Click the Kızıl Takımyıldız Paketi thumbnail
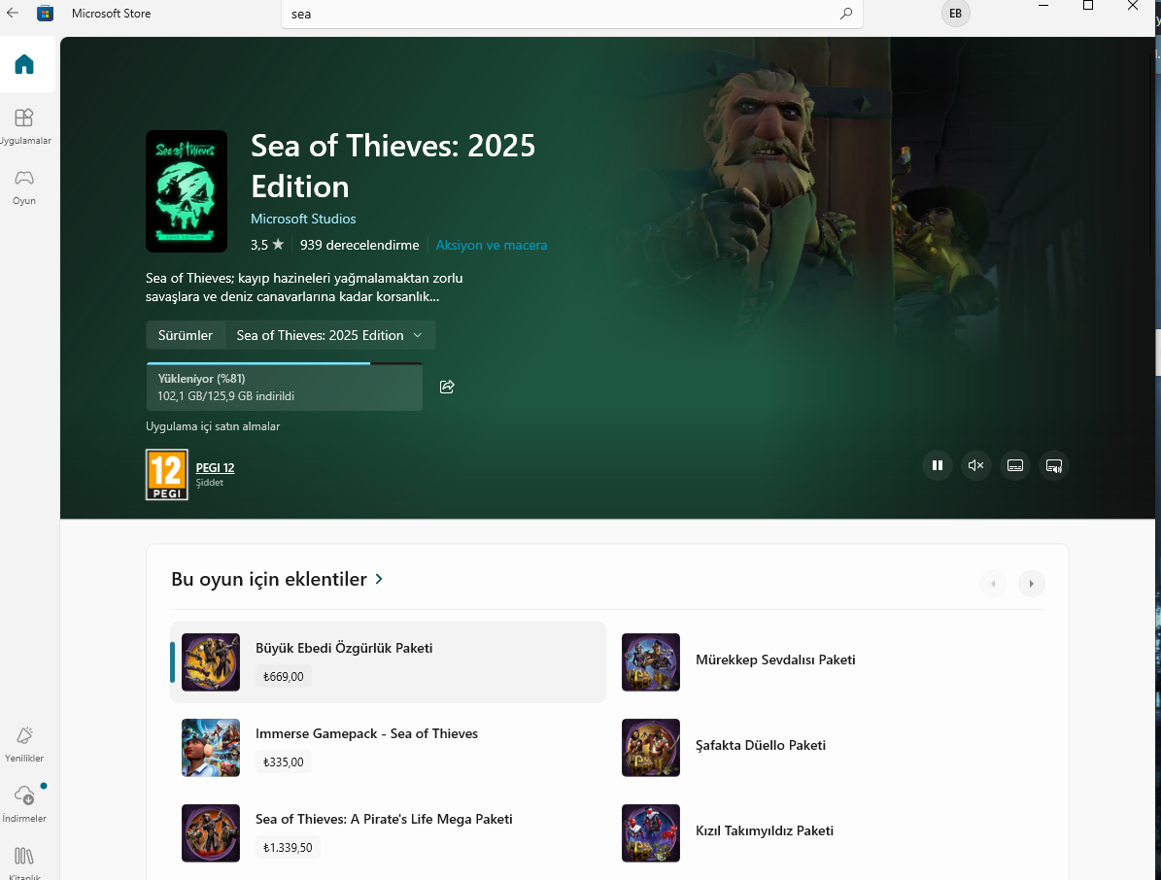This screenshot has height=880, width=1161. point(650,832)
